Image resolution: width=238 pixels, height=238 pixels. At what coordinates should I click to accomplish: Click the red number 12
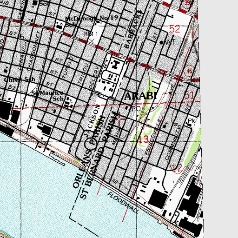tap(177, 168)
